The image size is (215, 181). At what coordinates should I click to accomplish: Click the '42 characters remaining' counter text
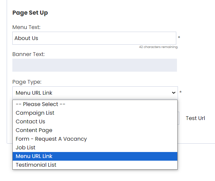coord(159,47)
